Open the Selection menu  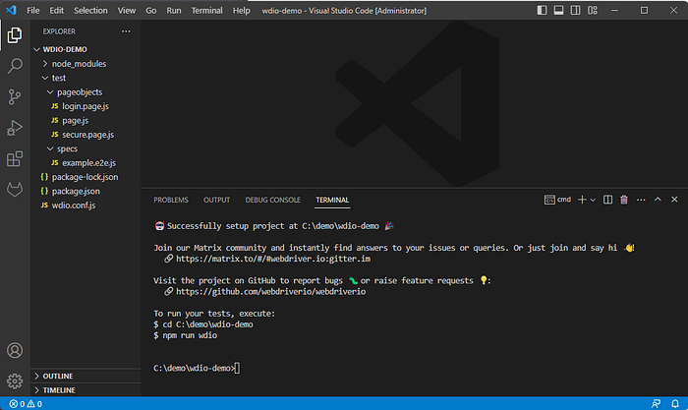pyautogui.click(x=90, y=11)
